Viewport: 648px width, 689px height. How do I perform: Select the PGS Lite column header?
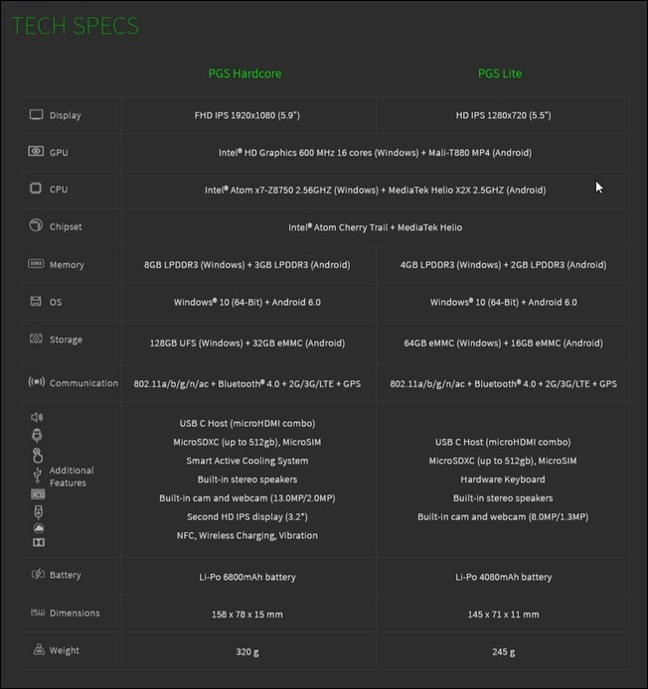point(500,73)
